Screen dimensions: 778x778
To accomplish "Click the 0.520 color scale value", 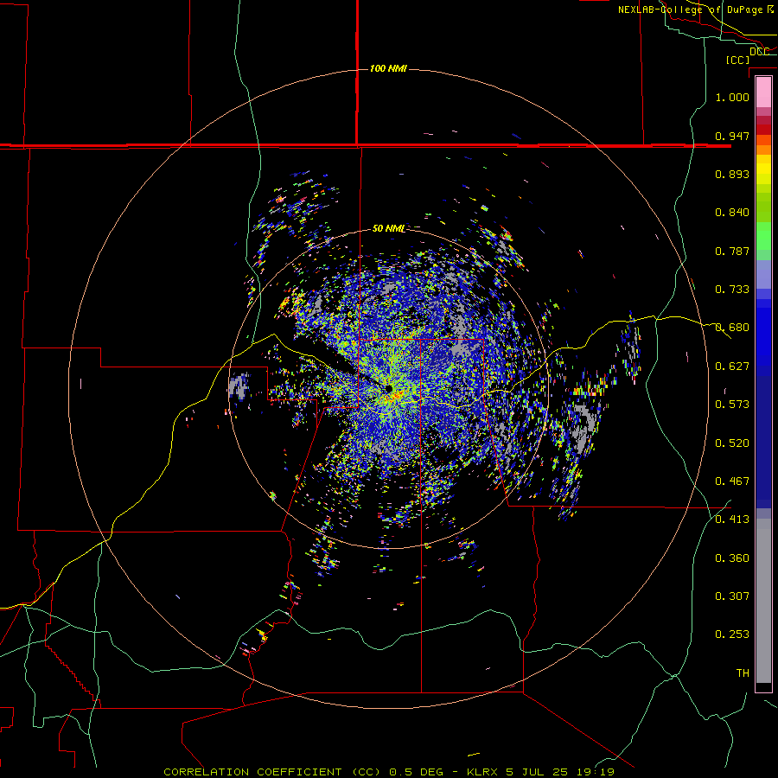I will coord(732,443).
